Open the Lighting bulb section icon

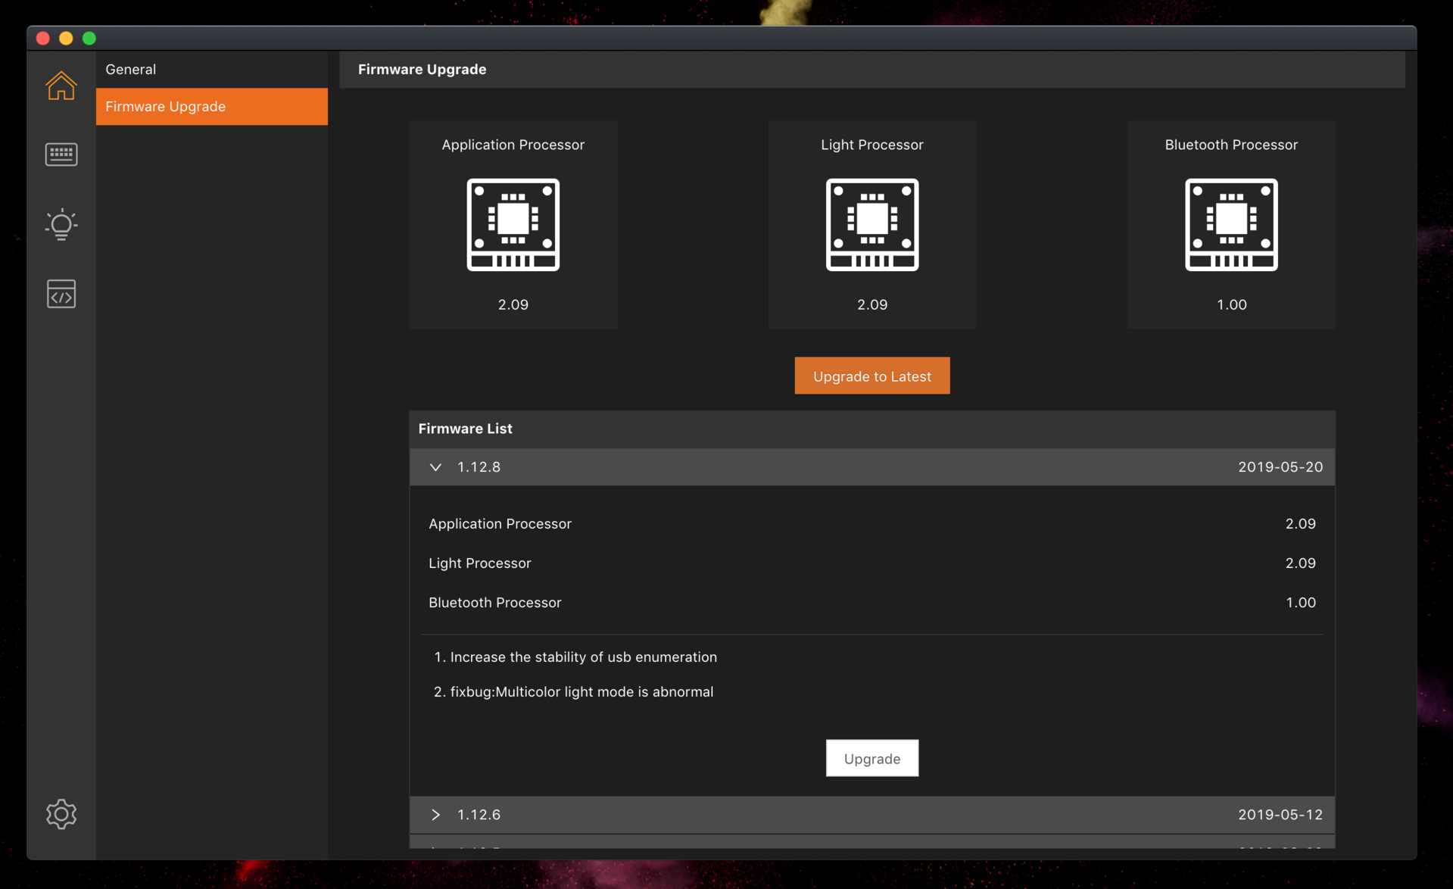[x=61, y=224]
